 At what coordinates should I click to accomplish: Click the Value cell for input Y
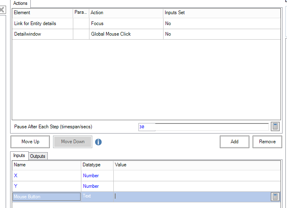click(x=196, y=186)
